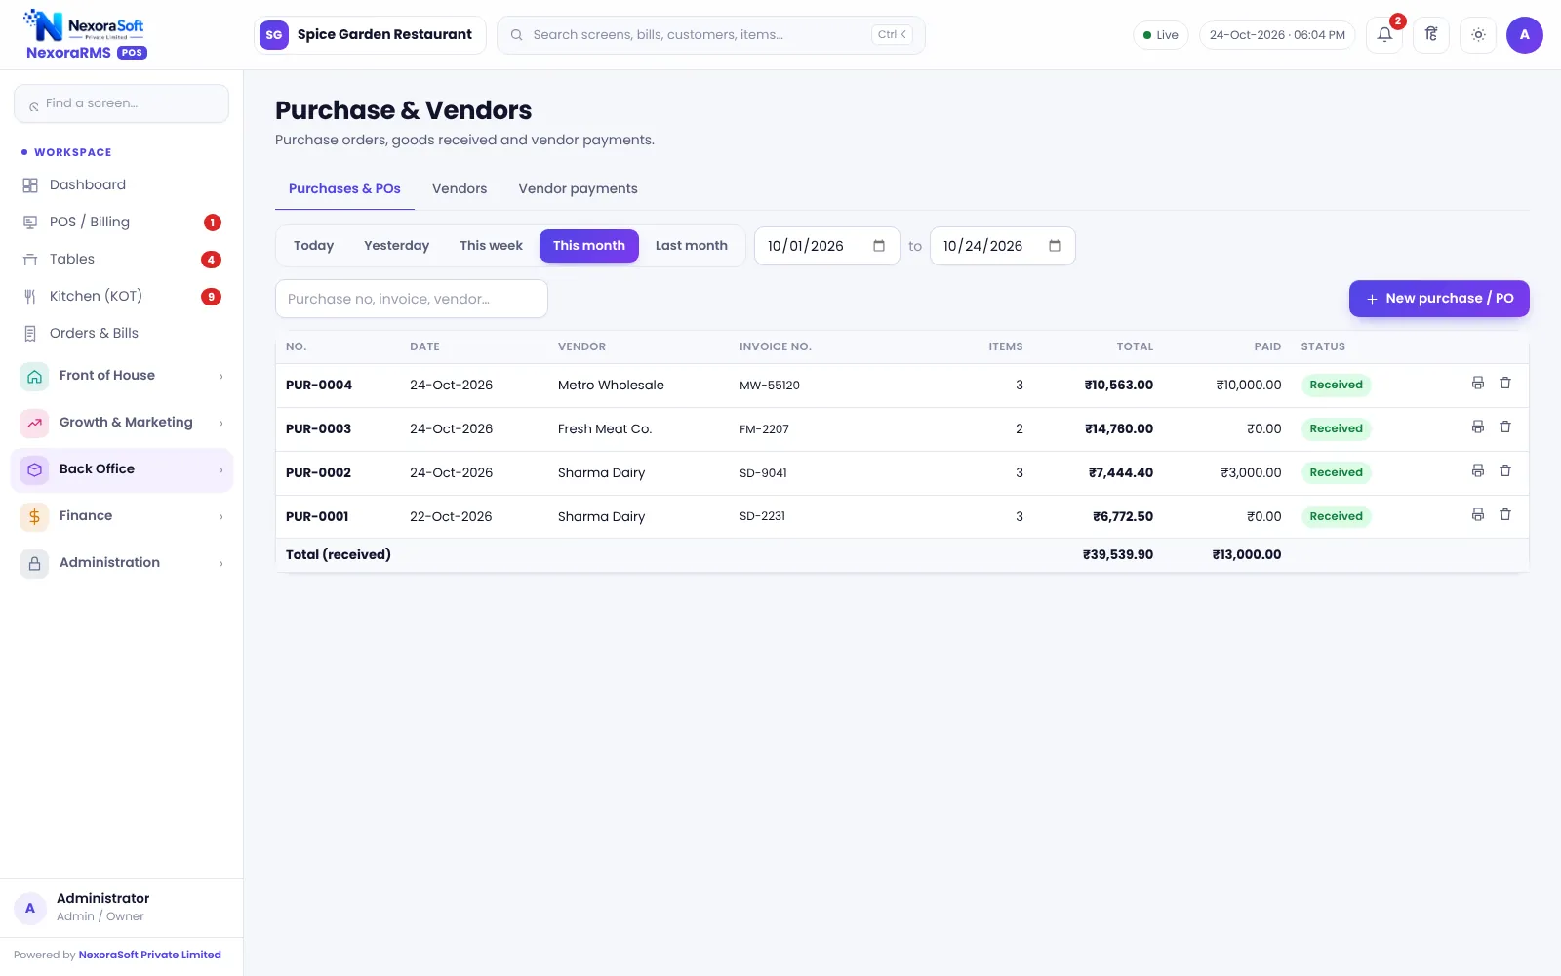1561x976 pixels.
Task: Open Kitchen (KOT) screen
Action: coord(122,297)
